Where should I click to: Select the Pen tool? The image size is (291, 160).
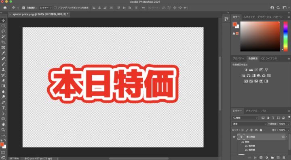click(x=3, y=103)
